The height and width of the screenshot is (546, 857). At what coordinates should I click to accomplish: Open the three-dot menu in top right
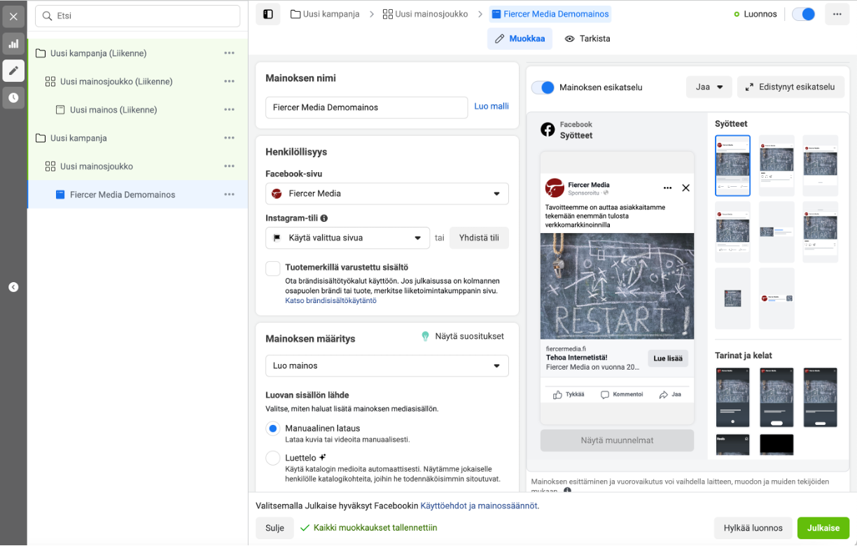click(x=837, y=14)
